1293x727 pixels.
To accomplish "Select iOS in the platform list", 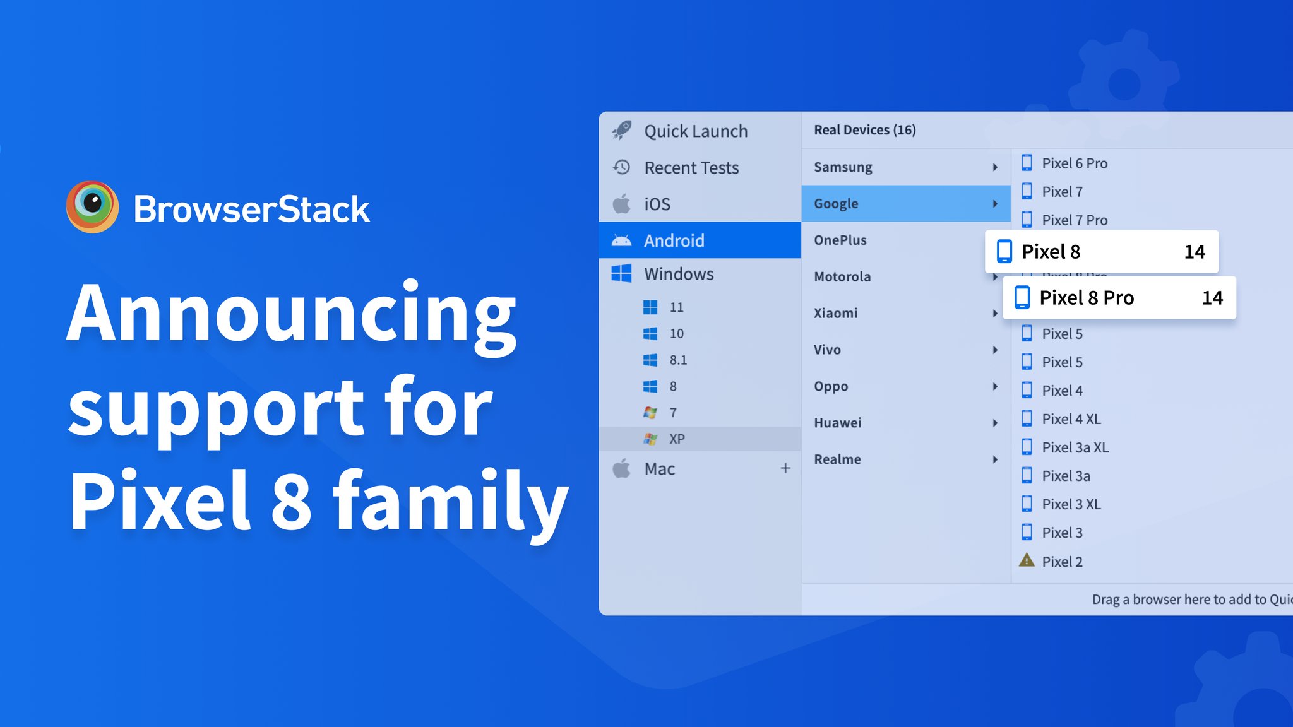I will [700, 204].
